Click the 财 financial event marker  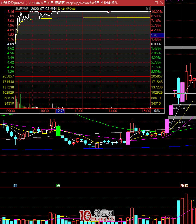[15, 185]
